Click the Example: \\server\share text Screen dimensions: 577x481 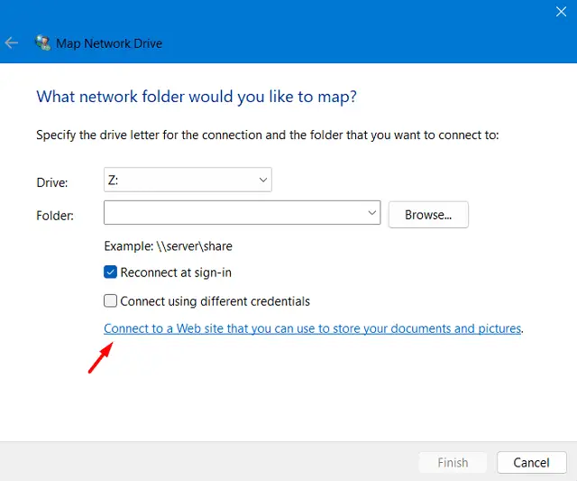pyautogui.click(x=169, y=246)
